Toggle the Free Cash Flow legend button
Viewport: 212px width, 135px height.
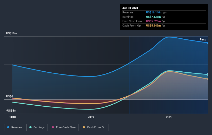point(64,128)
